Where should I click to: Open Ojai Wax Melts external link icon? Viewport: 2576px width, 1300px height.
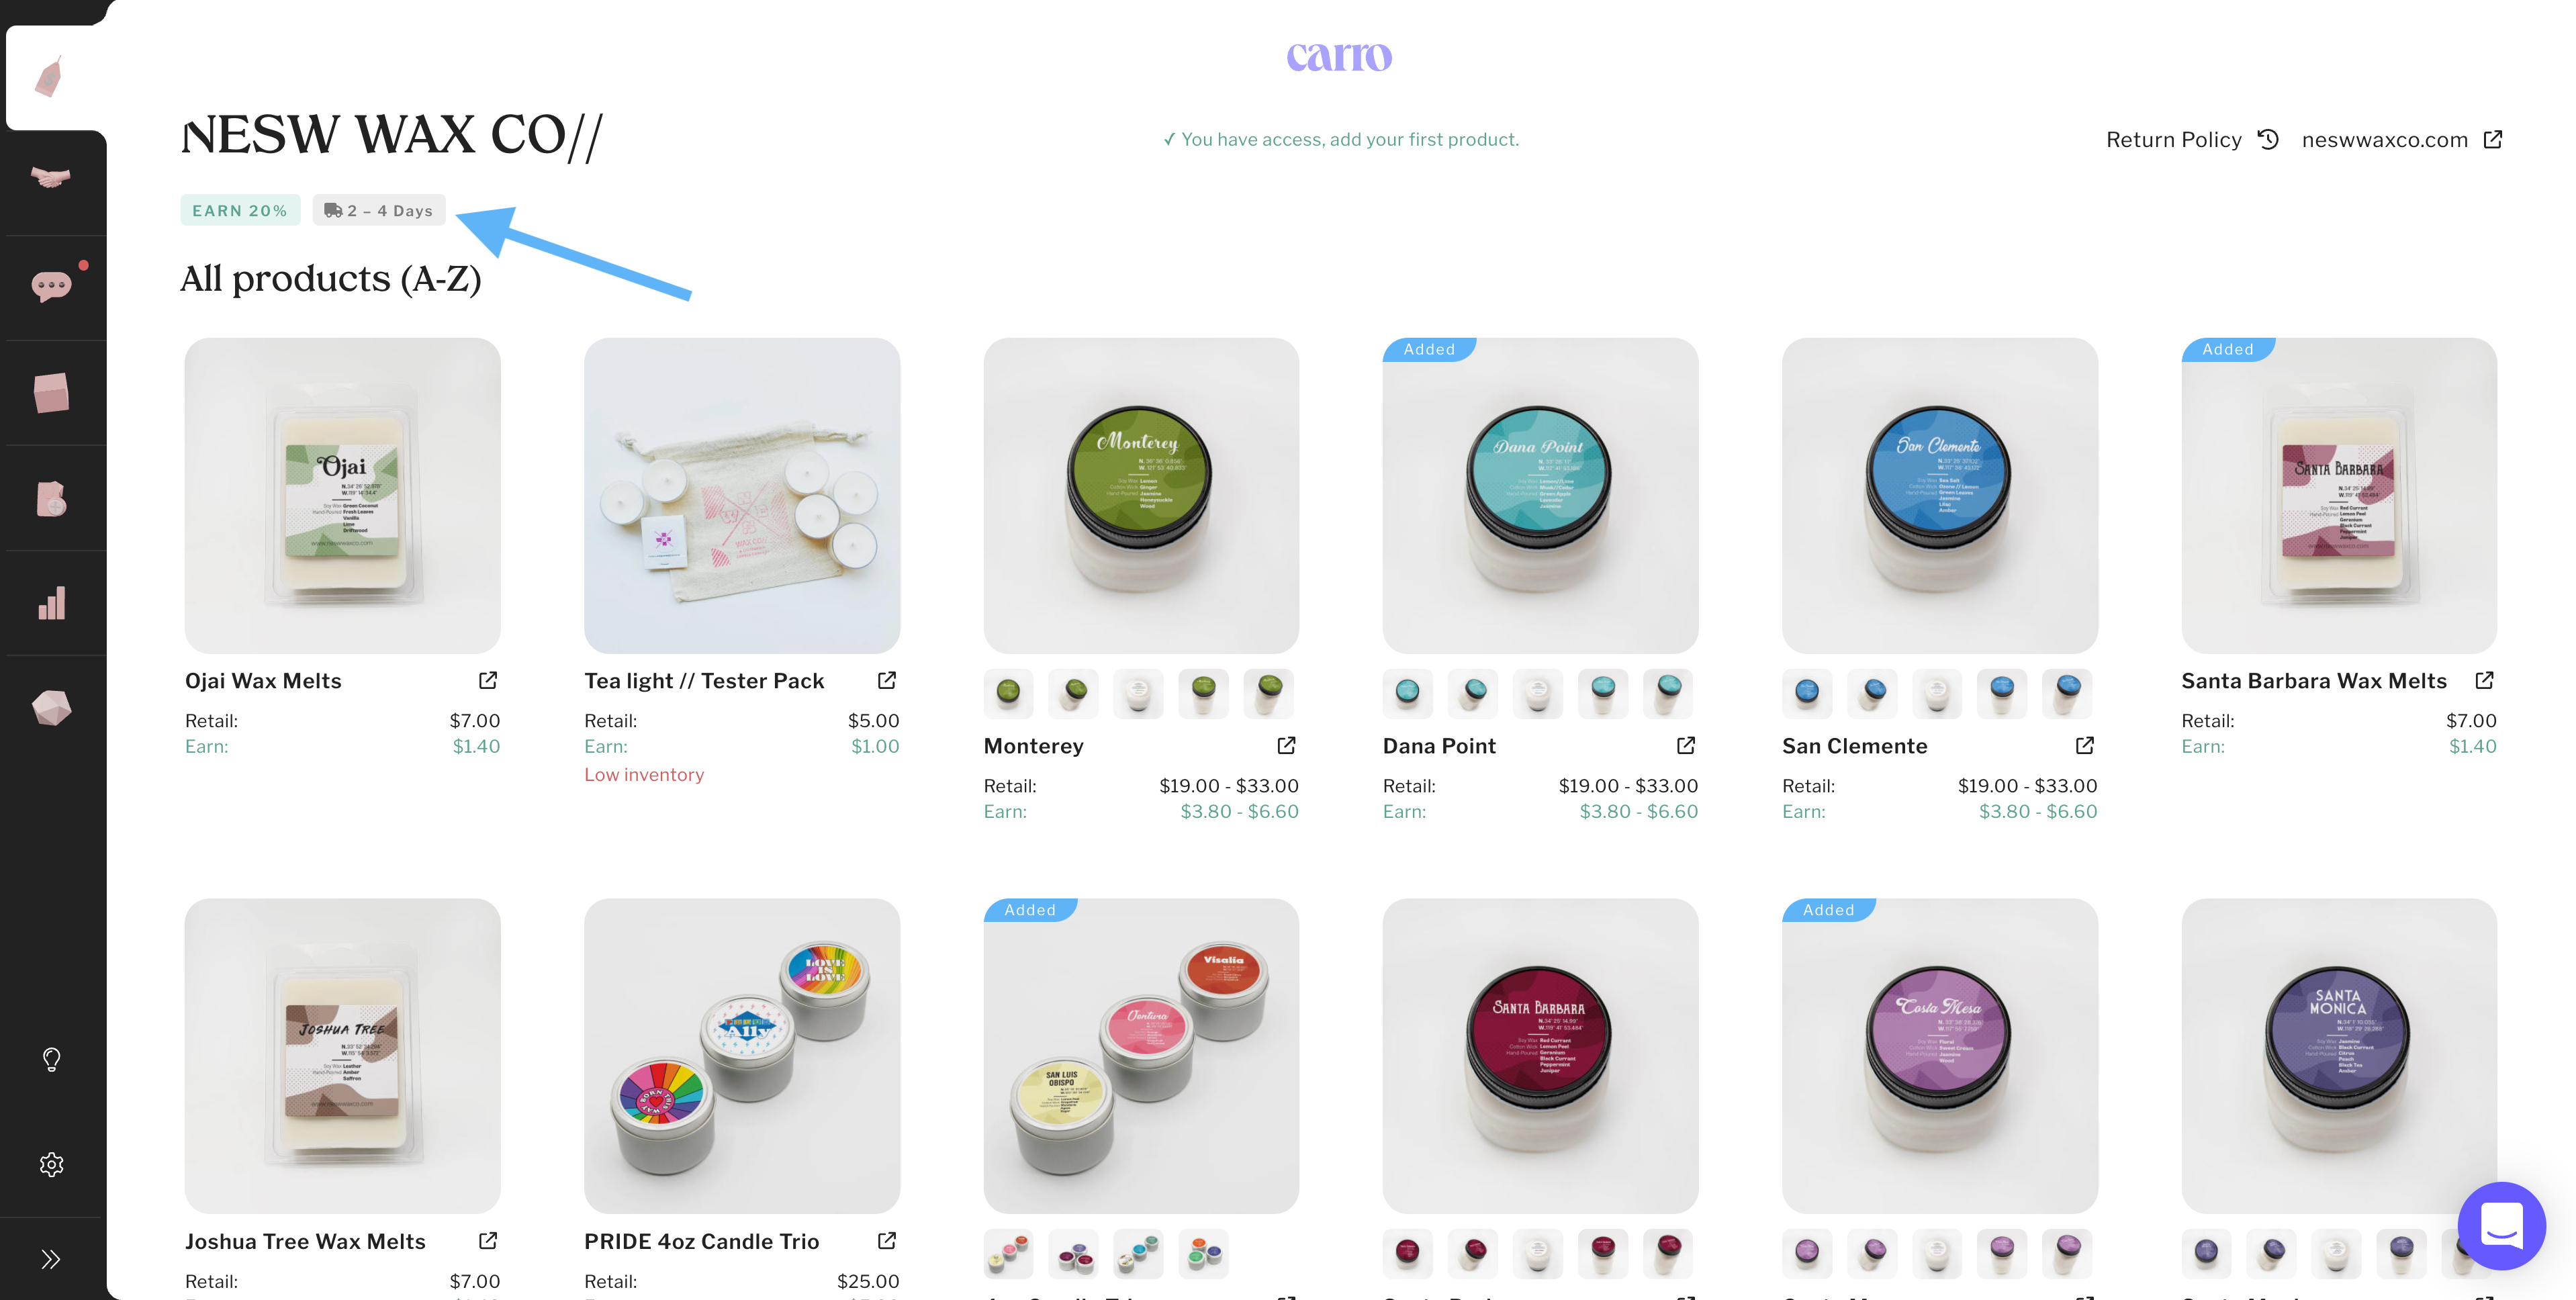[x=488, y=680]
